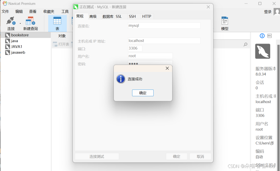Click the password field with dots
The width and height of the screenshot is (280, 171).
click(150, 63)
